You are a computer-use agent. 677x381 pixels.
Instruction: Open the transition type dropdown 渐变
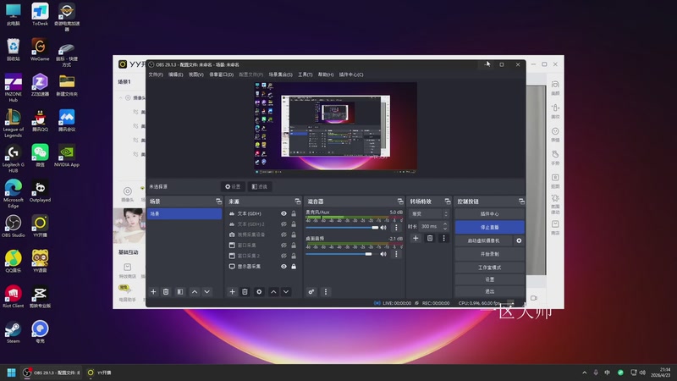(x=429, y=214)
